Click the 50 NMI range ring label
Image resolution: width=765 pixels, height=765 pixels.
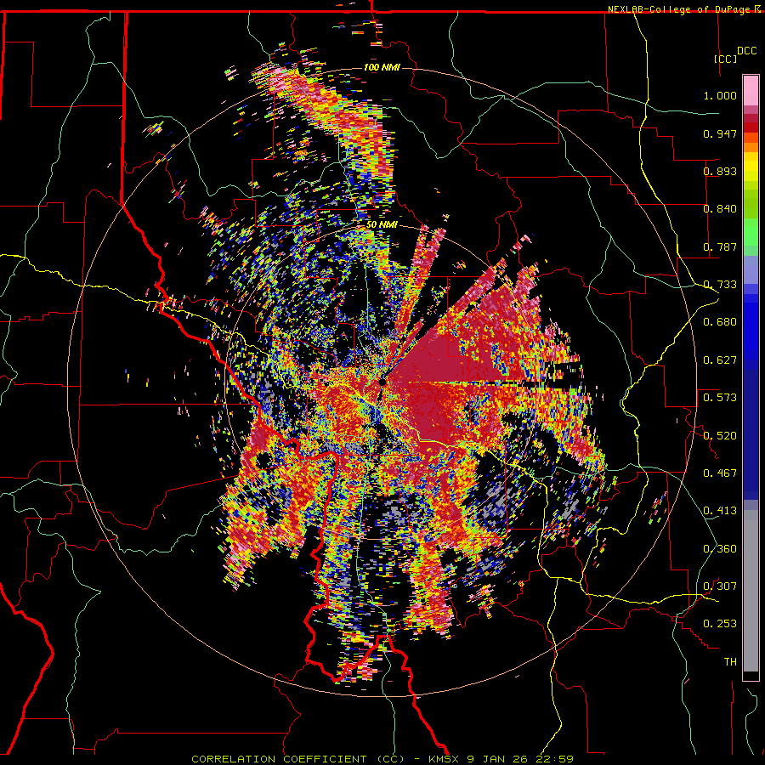coord(382,224)
